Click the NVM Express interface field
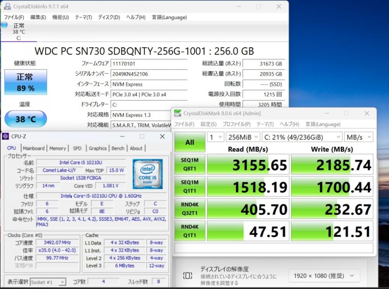Viewport: 389px width, 289px height. click(x=149, y=84)
